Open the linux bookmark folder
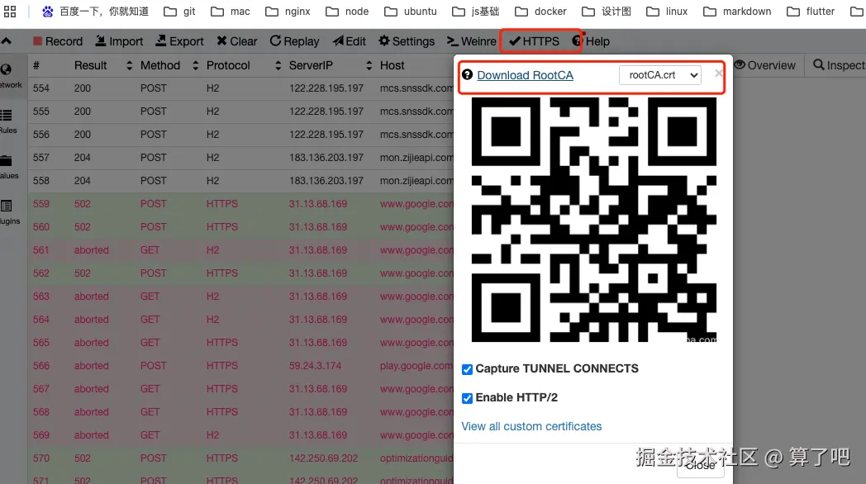This screenshot has width=866, height=484. point(666,11)
